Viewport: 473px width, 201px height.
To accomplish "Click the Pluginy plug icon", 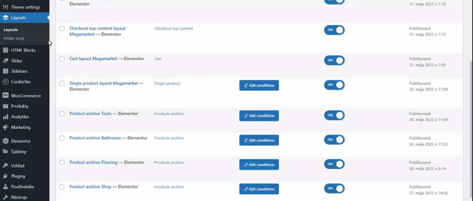I will pyautogui.click(x=5, y=176).
